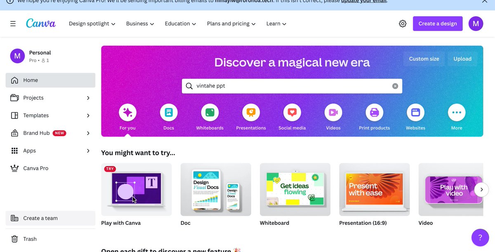Click Create a team
Image resolution: width=495 pixels, height=252 pixels.
(50, 218)
